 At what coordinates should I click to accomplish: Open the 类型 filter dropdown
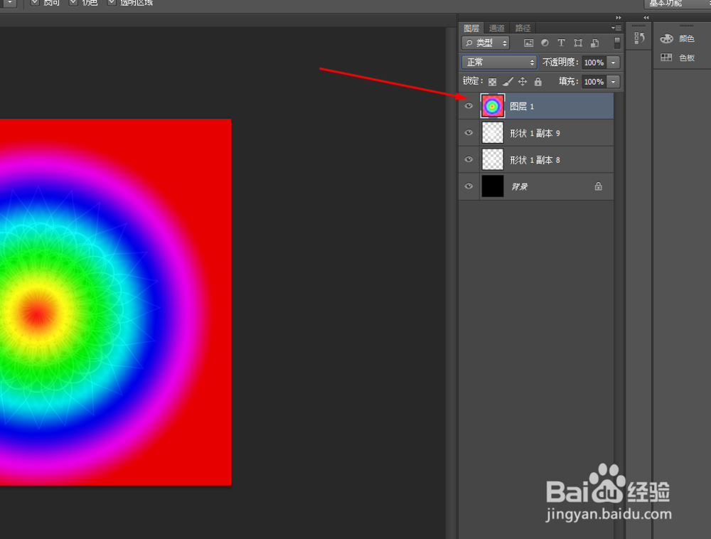point(486,43)
